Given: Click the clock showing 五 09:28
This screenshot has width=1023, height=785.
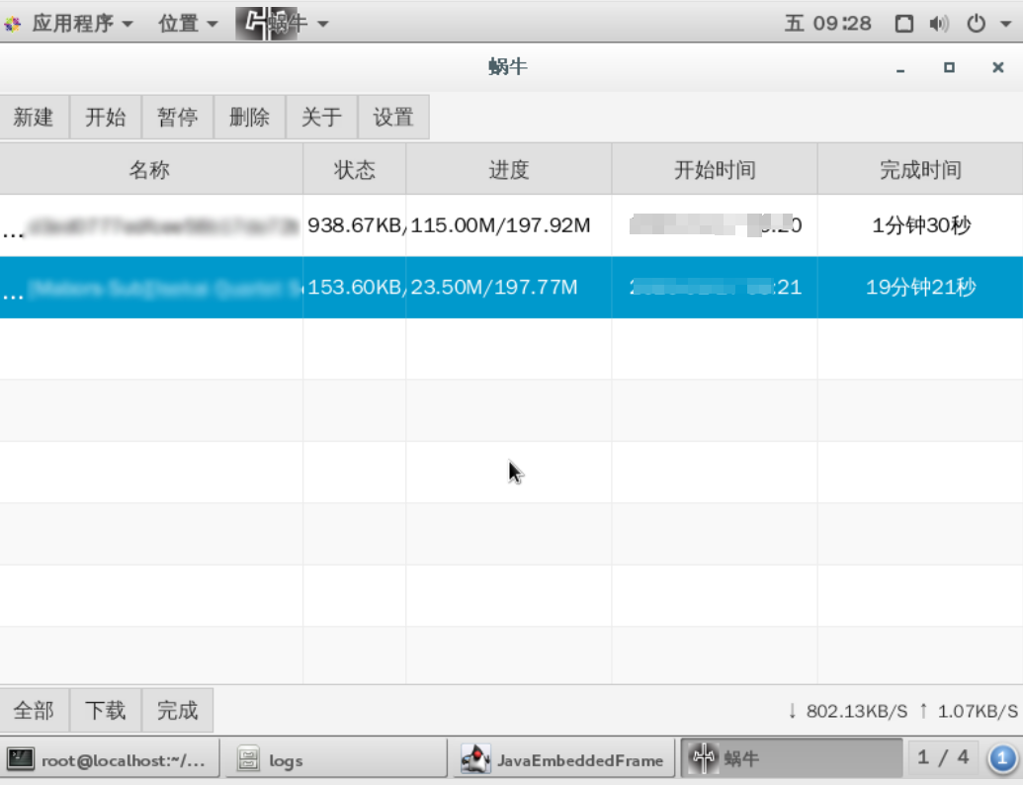Looking at the screenshot, I should pyautogui.click(x=827, y=24).
